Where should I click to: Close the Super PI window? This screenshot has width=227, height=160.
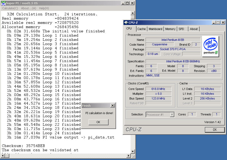tap(132, 3)
